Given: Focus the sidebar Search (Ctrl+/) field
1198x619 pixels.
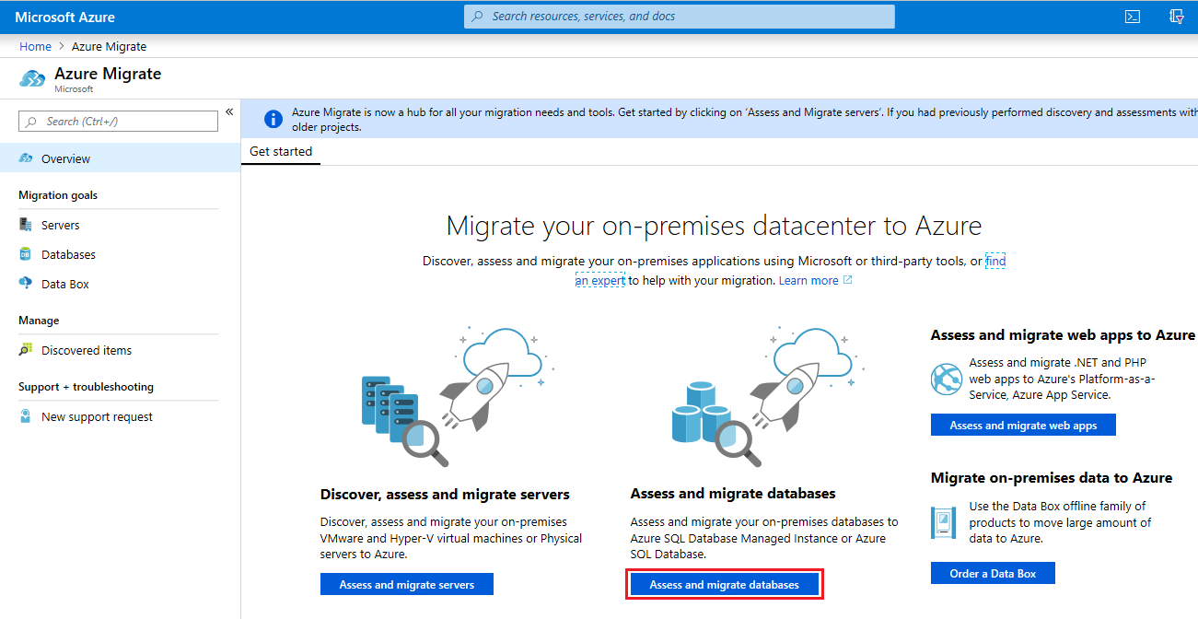Looking at the screenshot, I should tap(119, 122).
